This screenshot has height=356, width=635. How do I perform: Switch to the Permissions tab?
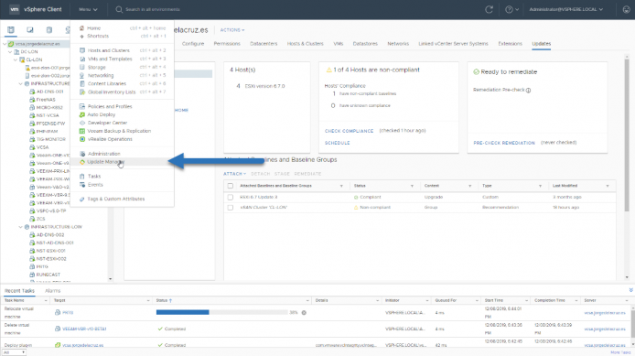[x=227, y=44]
